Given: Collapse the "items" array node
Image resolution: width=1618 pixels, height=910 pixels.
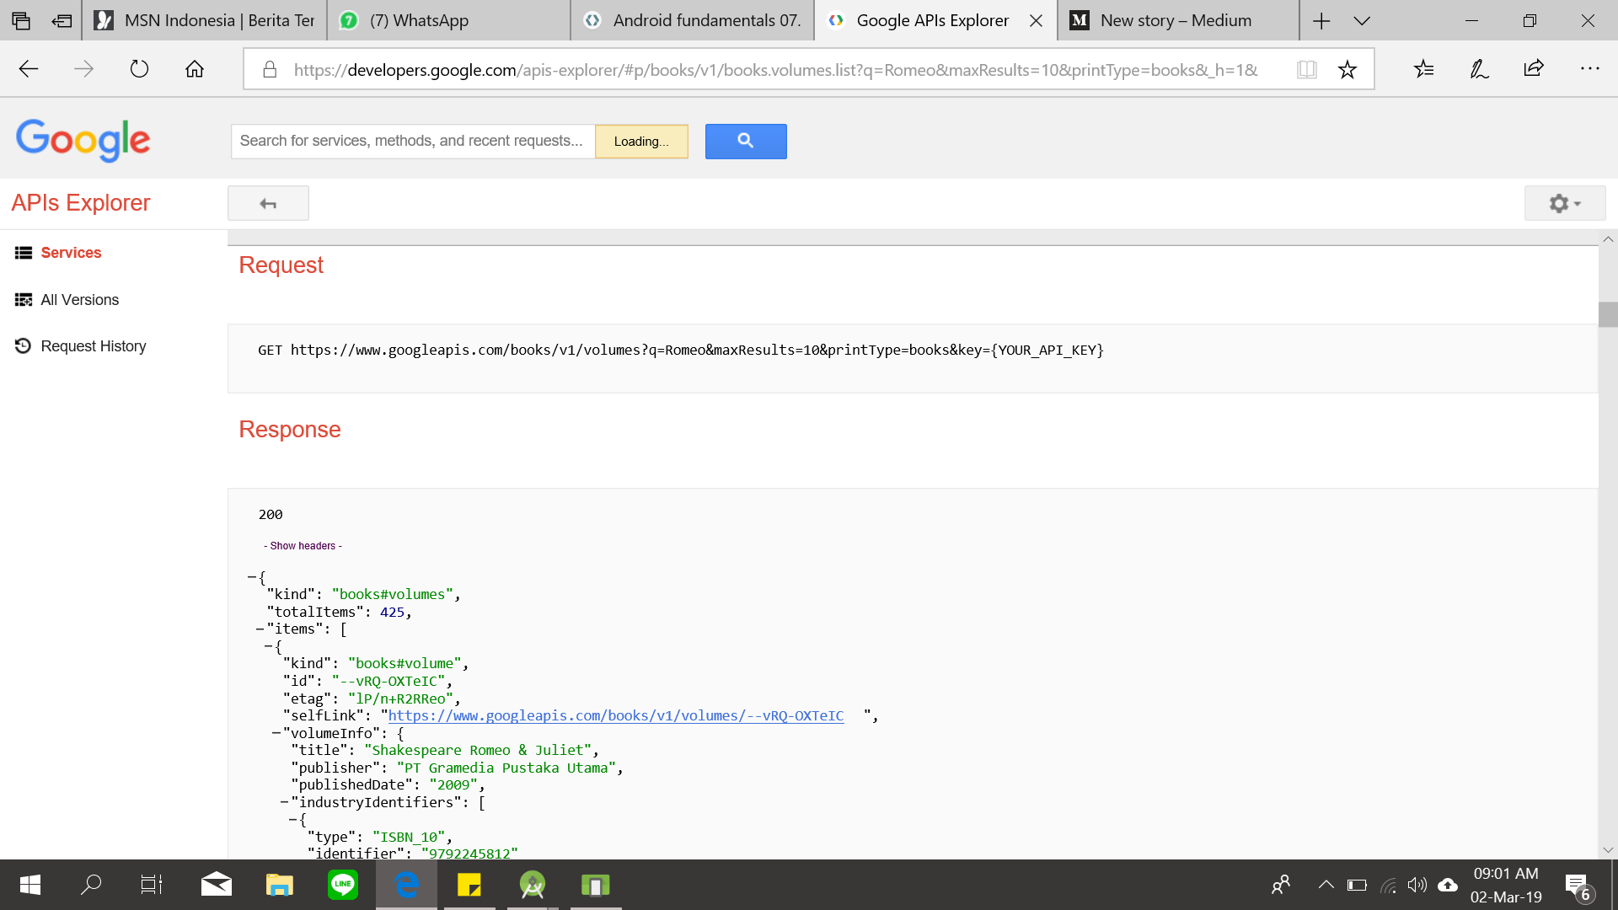Looking at the screenshot, I should point(260,629).
